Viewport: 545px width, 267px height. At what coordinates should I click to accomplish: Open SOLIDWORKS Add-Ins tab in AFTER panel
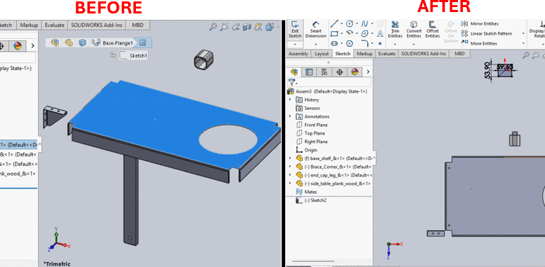pyautogui.click(x=424, y=54)
